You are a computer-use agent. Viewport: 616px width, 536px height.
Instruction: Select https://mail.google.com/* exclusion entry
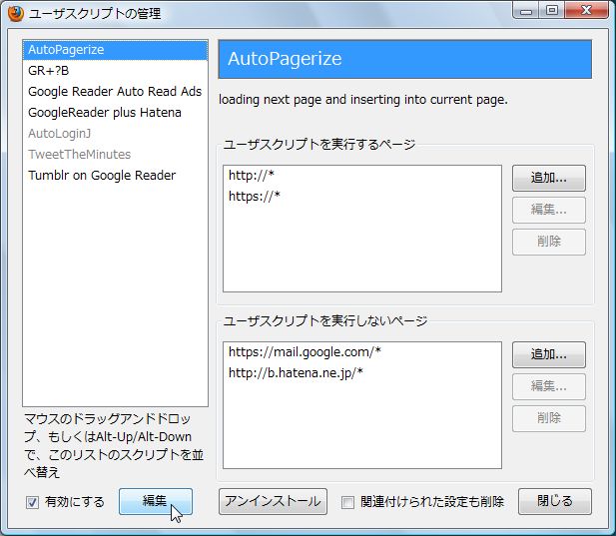(362, 352)
